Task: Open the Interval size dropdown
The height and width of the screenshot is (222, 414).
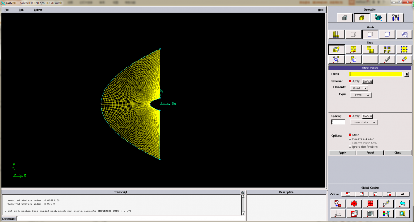Action: click(363, 122)
